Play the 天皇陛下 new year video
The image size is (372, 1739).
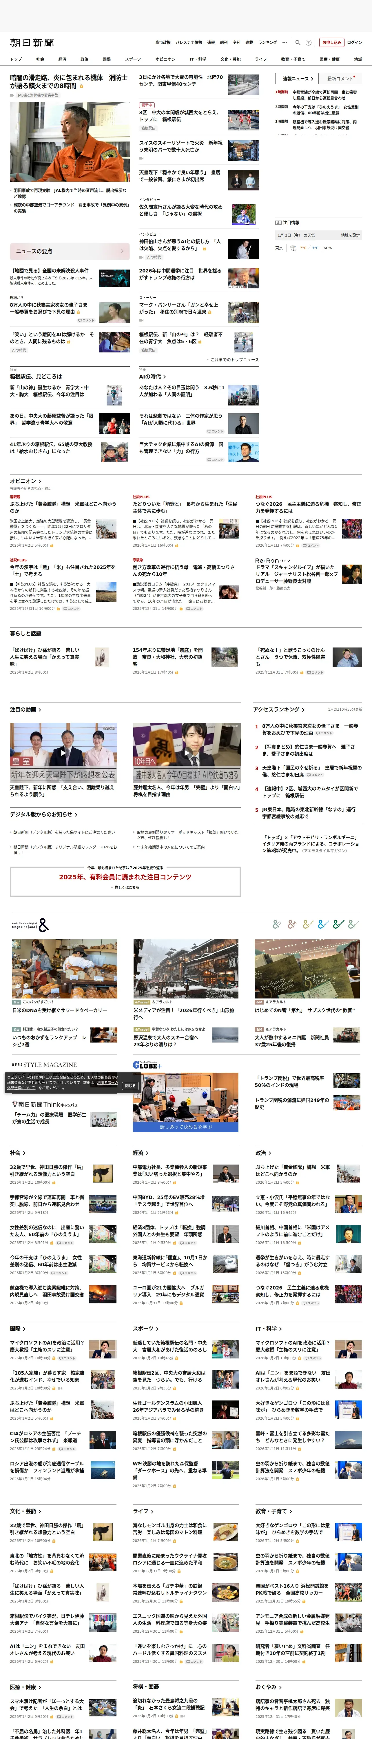click(63, 752)
